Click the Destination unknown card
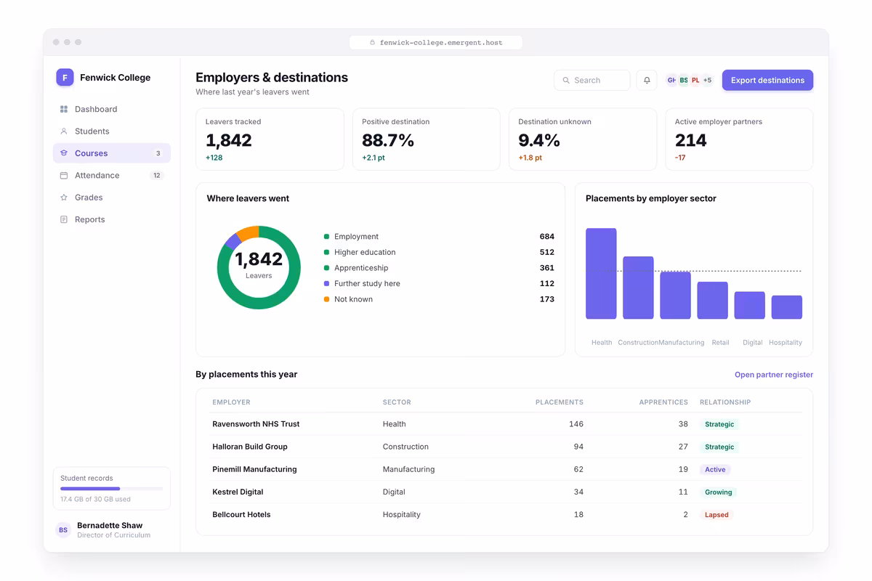Image resolution: width=872 pixels, height=581 pixels. click(x=583, y=139)
